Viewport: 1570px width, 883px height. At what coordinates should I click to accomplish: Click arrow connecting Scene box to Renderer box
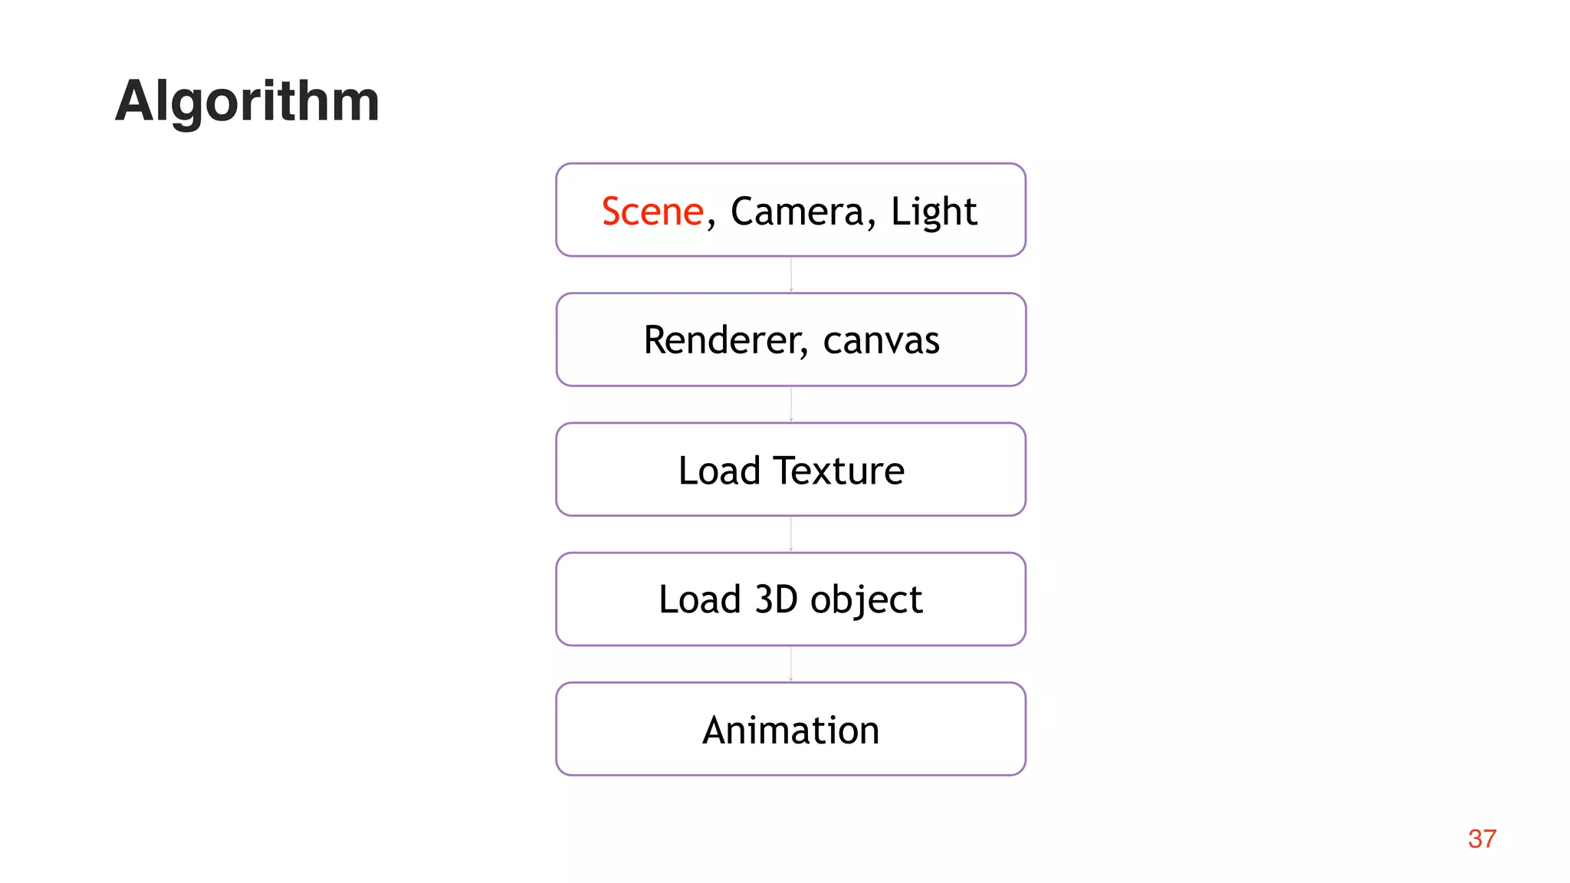click(790, 274)
